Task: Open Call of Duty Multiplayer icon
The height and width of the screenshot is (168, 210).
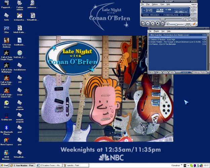Action: [x=6, y=68]
